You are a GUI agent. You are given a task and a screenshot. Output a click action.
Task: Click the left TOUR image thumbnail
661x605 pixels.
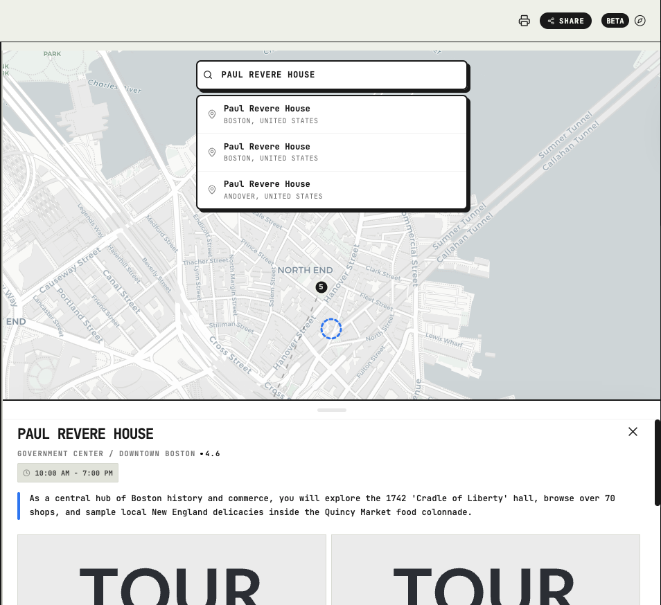coord(172,570)
